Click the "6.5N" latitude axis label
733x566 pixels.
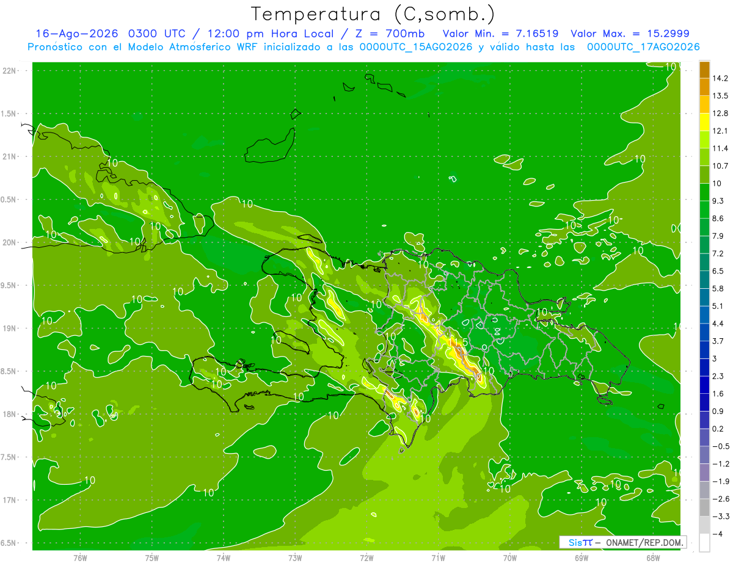coord(9,543)
